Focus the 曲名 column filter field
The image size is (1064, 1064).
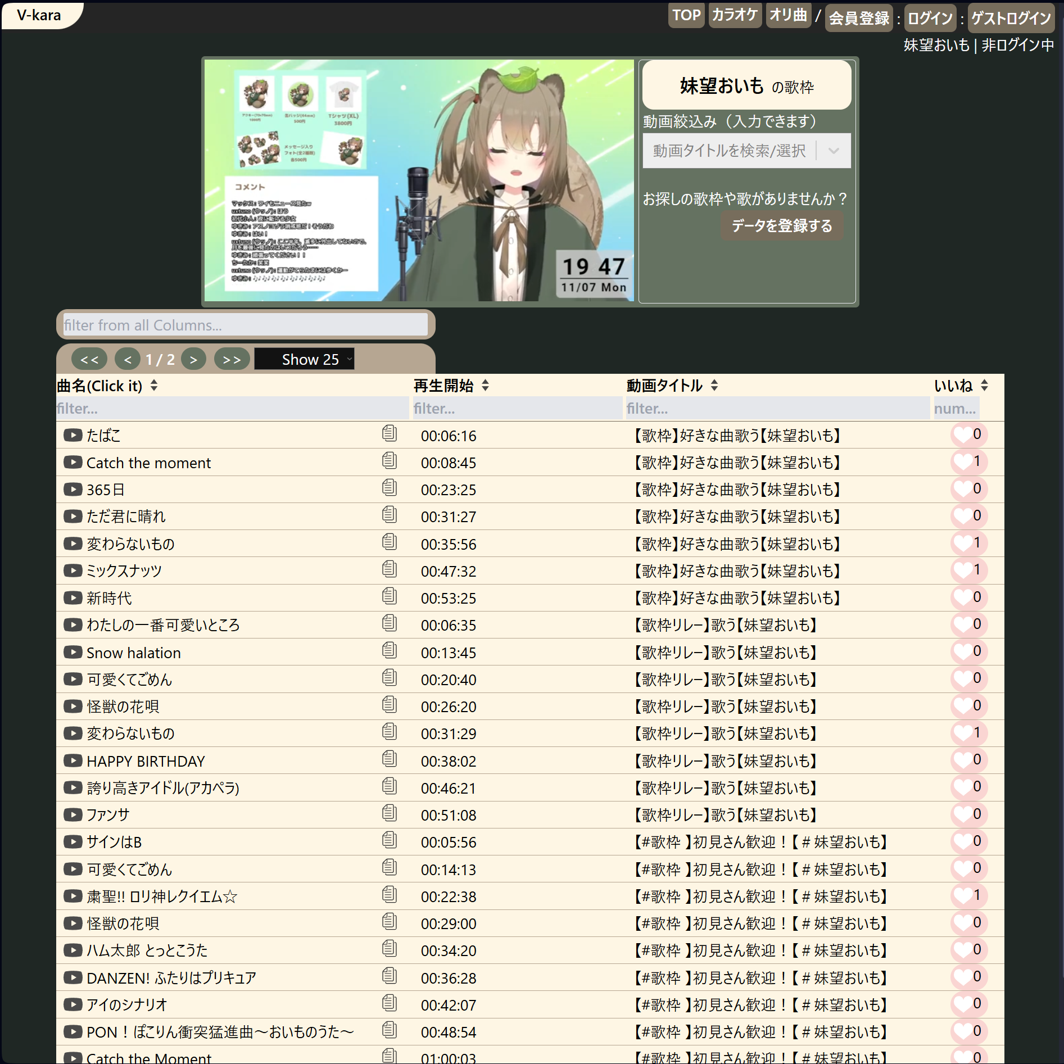tap(232, 409)
